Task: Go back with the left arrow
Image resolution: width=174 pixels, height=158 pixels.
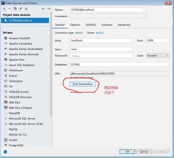Action: [x=43, y=8]
